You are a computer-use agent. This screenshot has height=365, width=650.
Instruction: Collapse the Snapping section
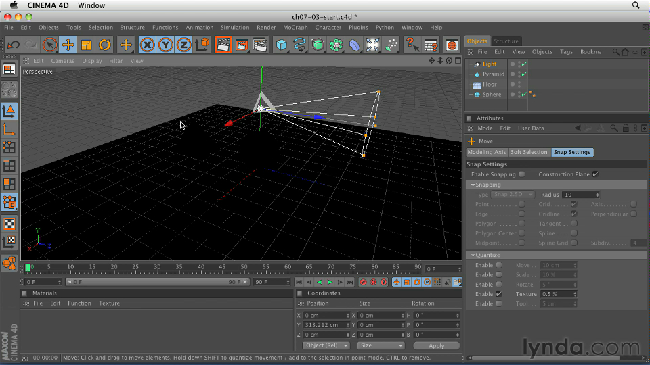click(x=473, y=185)
